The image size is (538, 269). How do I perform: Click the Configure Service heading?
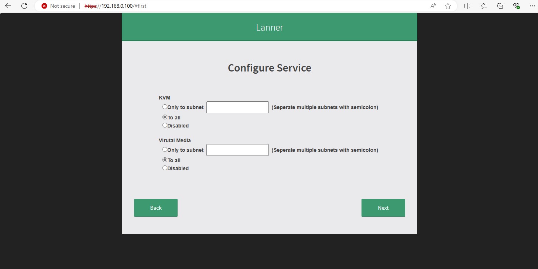click(x=270, y=68)
